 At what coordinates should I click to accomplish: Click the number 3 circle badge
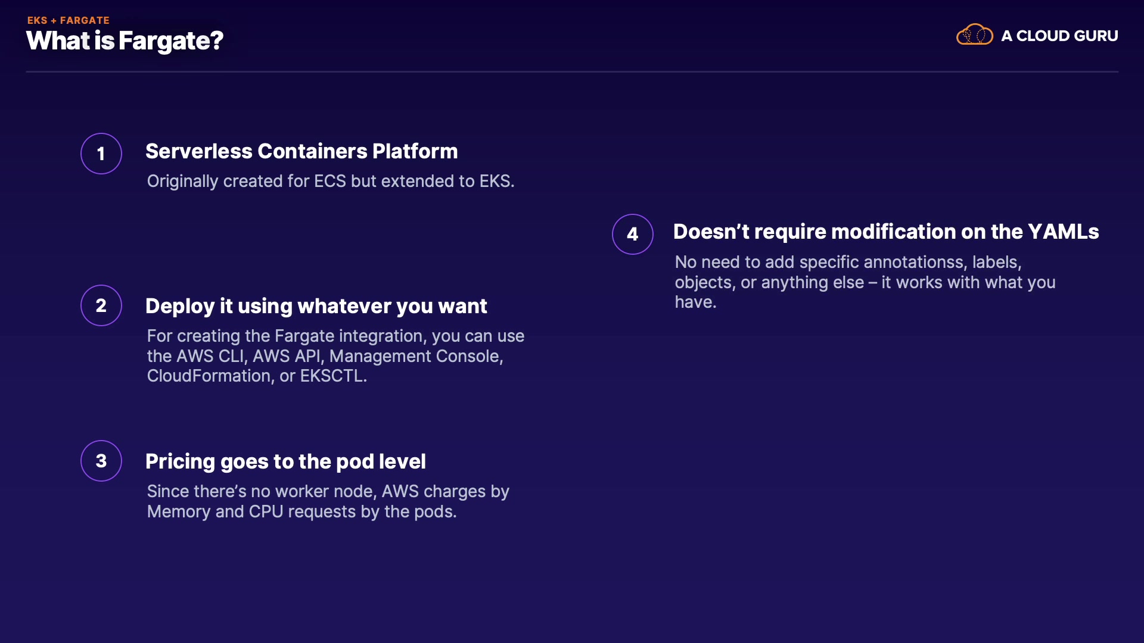point(101,461)
